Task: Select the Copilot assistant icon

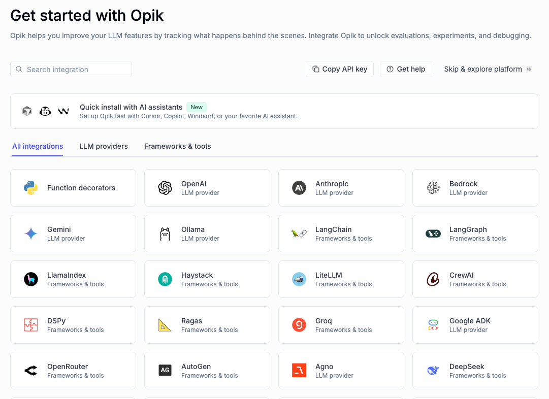Action: [45, 111]
